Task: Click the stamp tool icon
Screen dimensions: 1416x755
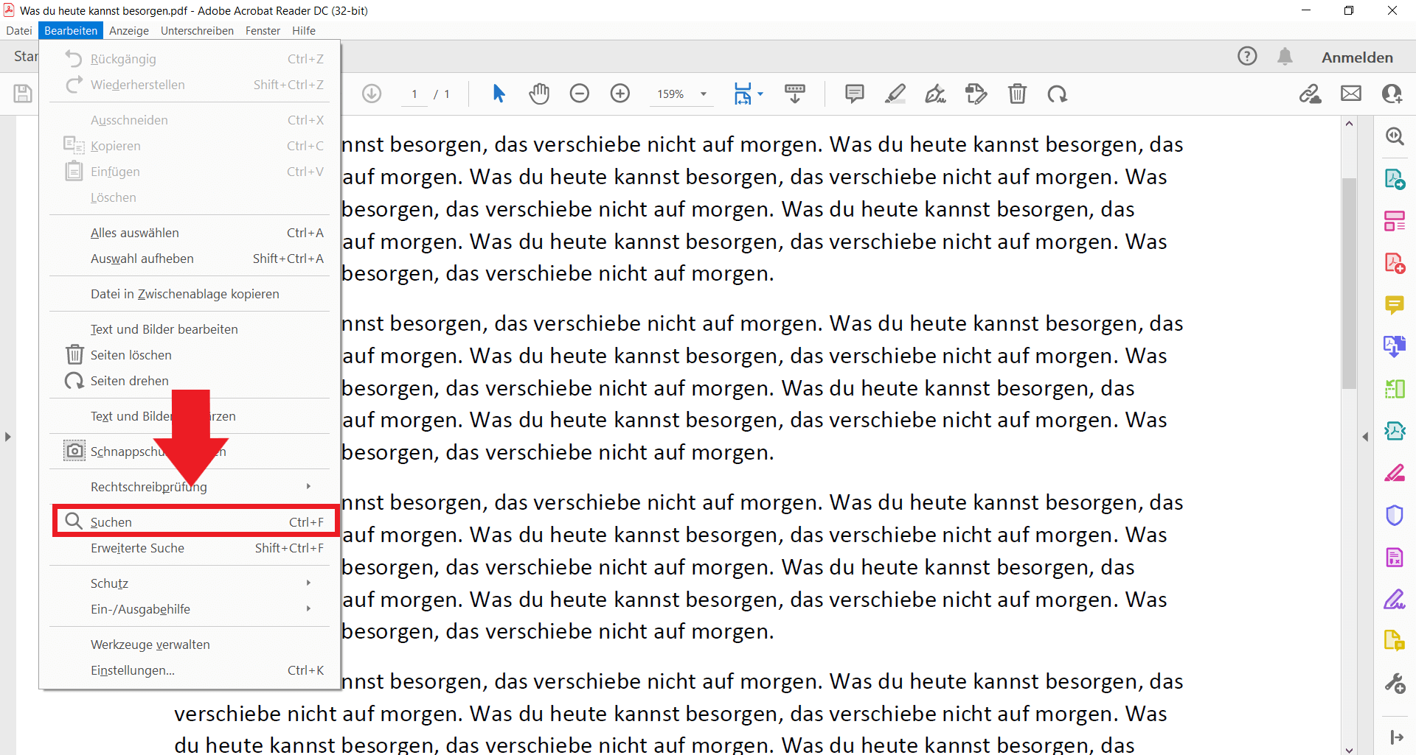Action: coord(976,94)
